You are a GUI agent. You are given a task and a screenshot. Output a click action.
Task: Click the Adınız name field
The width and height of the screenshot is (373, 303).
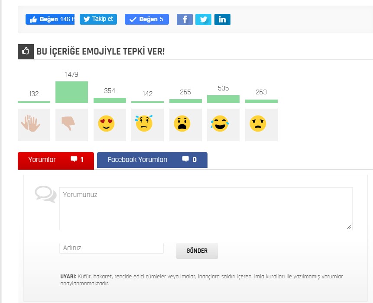tap(112, 248)
